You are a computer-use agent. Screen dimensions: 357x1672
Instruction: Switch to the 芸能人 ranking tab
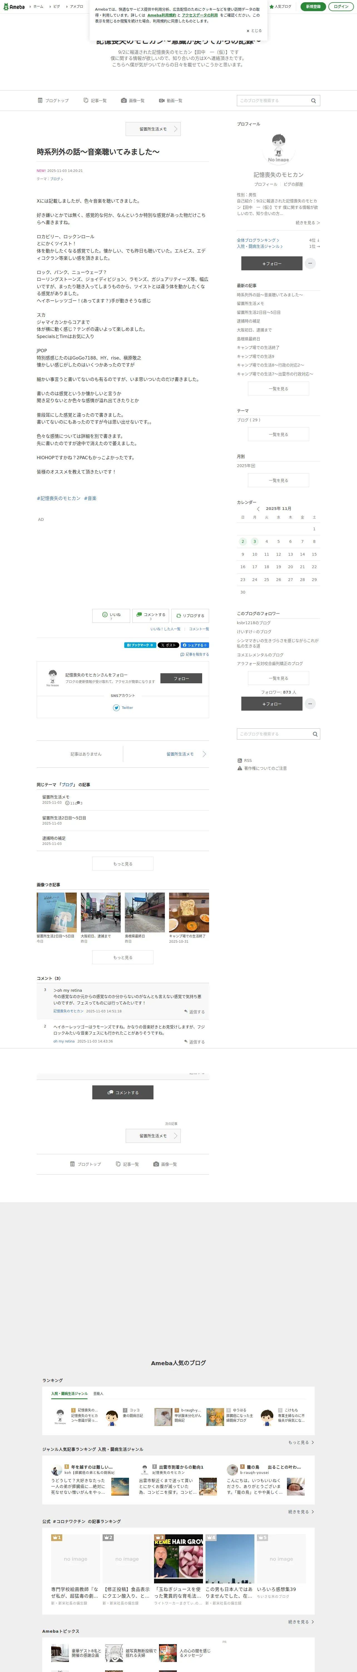pos(98,1394)
